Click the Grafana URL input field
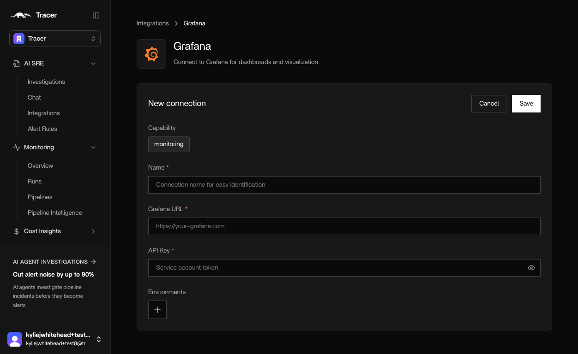 click(344, 226)
